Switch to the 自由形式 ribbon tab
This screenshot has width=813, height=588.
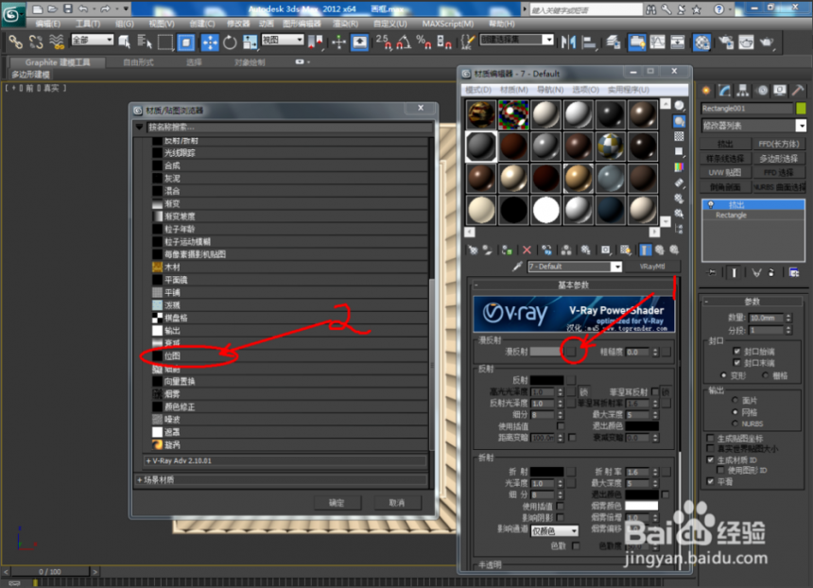138,62
